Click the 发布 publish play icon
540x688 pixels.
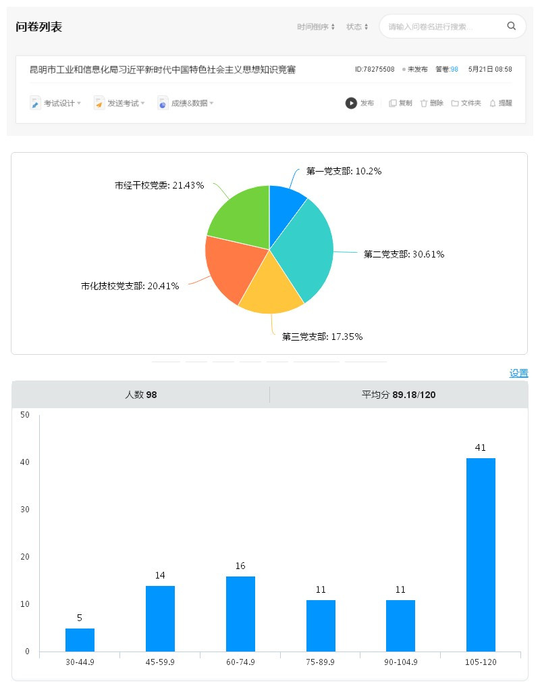pos(351,103)
